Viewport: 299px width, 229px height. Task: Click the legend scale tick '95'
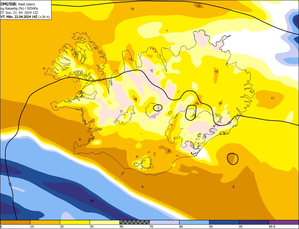241,227
